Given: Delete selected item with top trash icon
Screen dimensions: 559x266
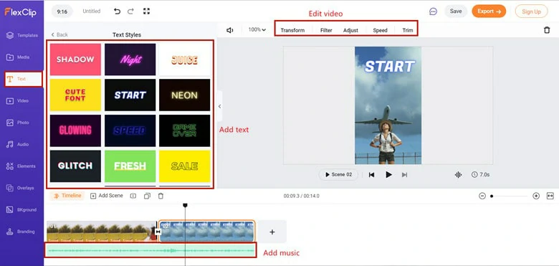Looking at the screenshot, I should tap(547, 30).
